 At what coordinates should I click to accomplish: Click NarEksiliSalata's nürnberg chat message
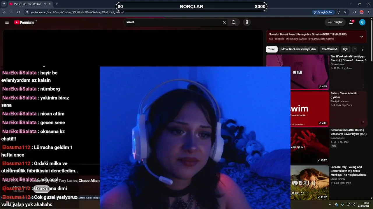coord(31,89)
